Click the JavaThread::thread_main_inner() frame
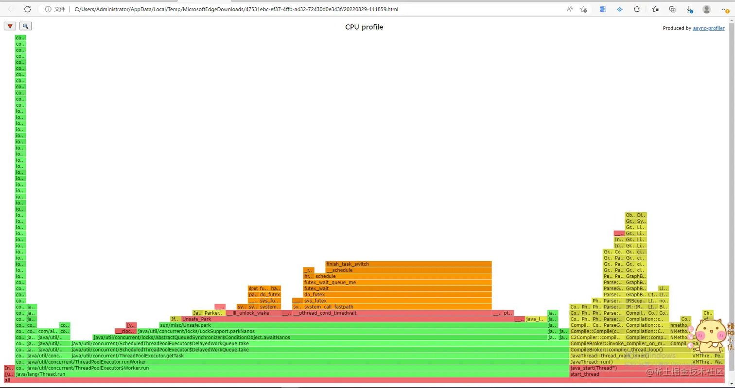Screen dimensions: 735x388 pos(630,356)
